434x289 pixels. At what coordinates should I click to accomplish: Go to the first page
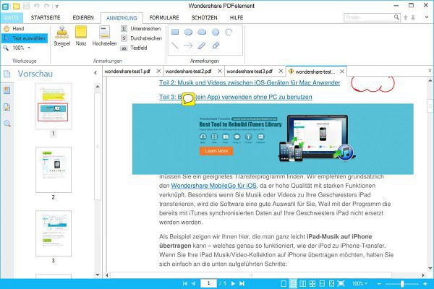coord(185,283)
